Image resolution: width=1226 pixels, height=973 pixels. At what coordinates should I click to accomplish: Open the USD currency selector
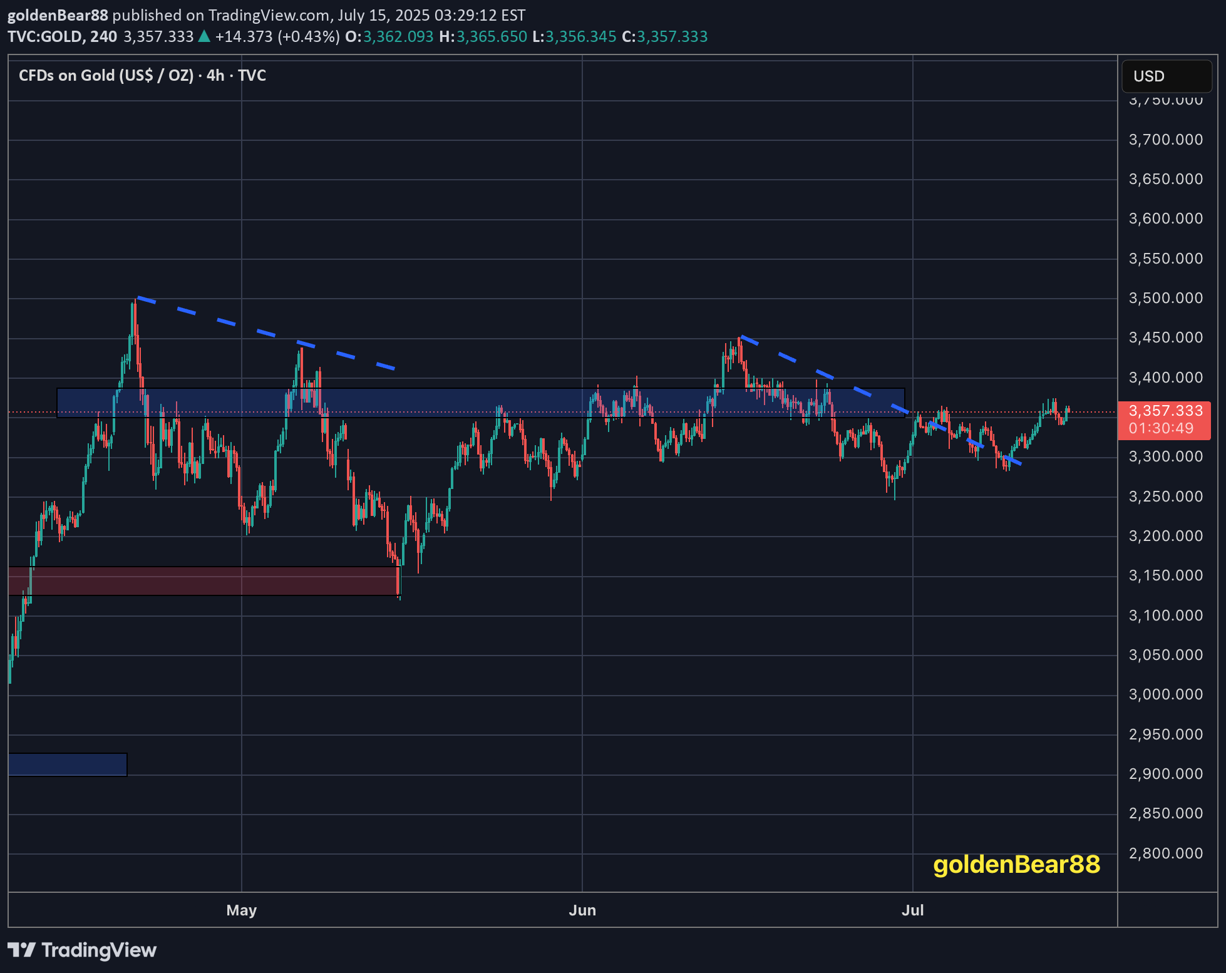pyautogui.click(x=1167, y=76)
